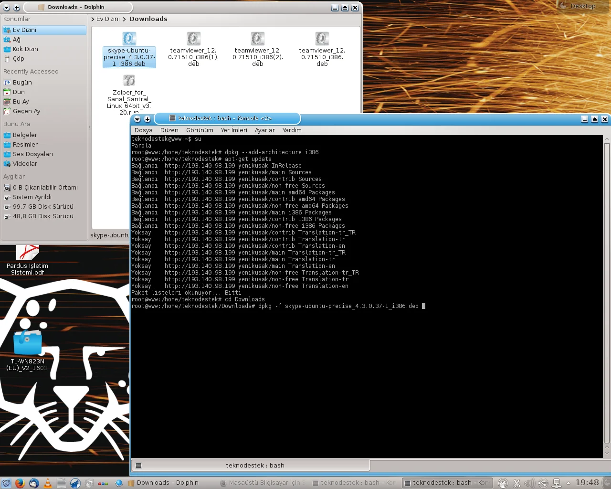Launch VLC media player from the panel
Viewport: 611px width, 489px height.
pyautogui.click(x=48, y=483)
